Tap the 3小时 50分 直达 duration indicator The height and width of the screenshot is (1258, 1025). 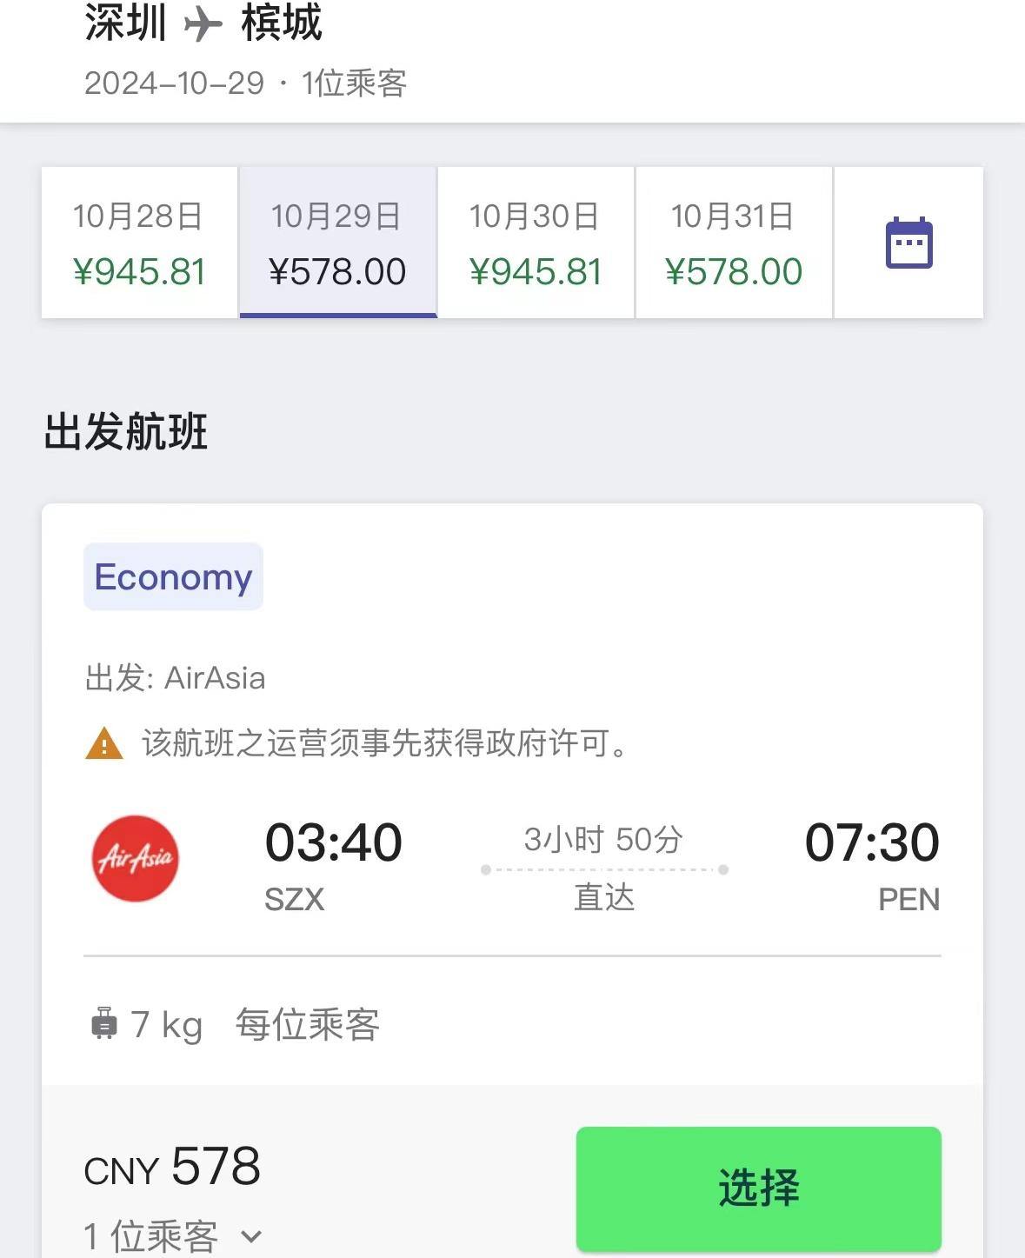(604, 868)
